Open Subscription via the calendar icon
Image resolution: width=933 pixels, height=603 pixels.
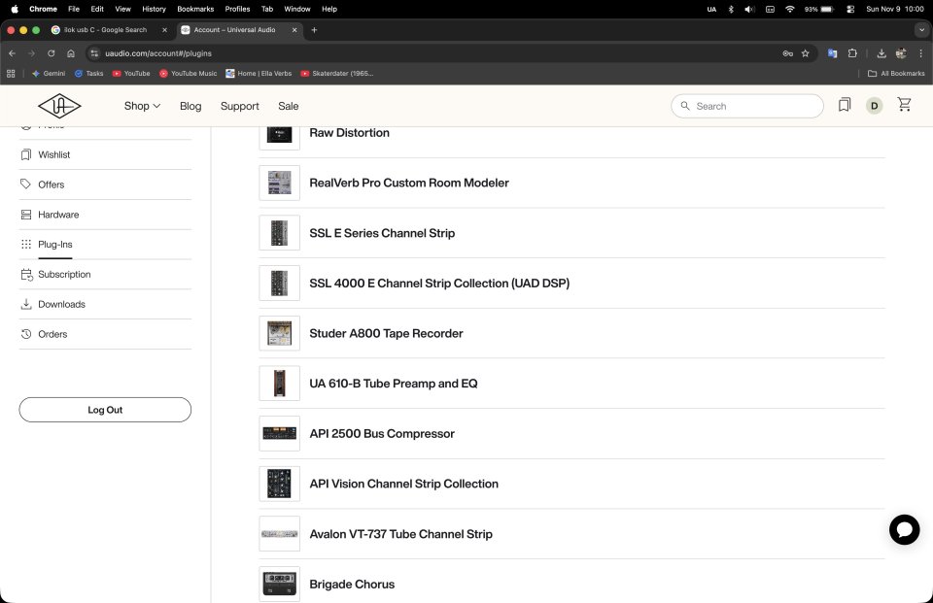coord(26,275)
